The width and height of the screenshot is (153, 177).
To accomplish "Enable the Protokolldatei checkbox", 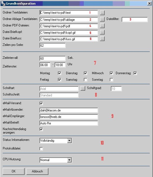I will (x=41, y=149).
